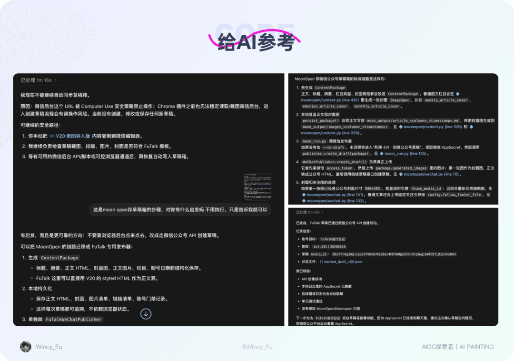Click the Python file icon before moon_run.py link

pyautogui.click(x=382, y=153)
